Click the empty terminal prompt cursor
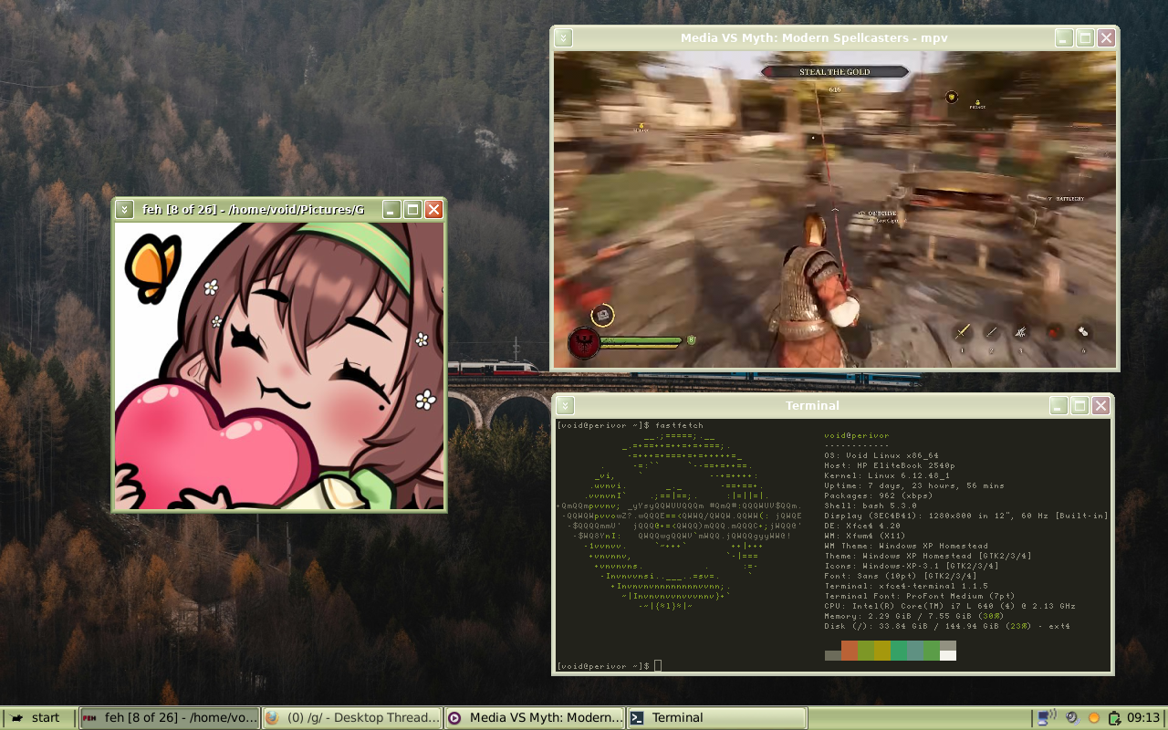 (x=658, y=666)
